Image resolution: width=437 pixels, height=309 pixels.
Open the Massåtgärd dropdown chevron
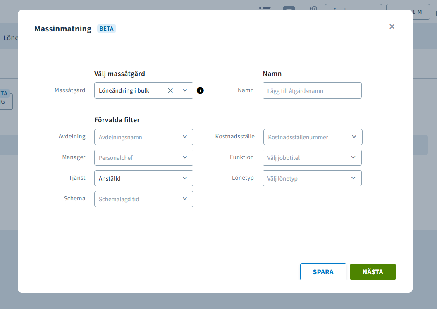click(185, 90)
